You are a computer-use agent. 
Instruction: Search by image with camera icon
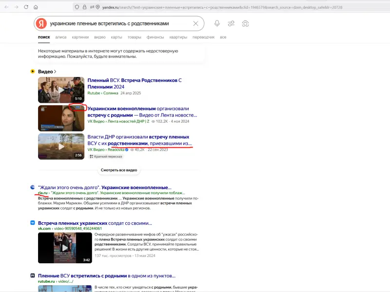click(x=245, y=23)
